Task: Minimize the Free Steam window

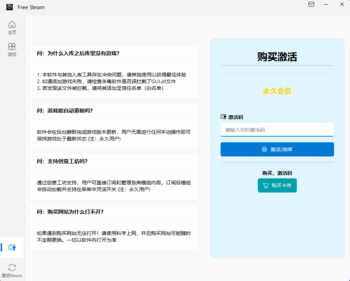Action: tap(326, 5)
